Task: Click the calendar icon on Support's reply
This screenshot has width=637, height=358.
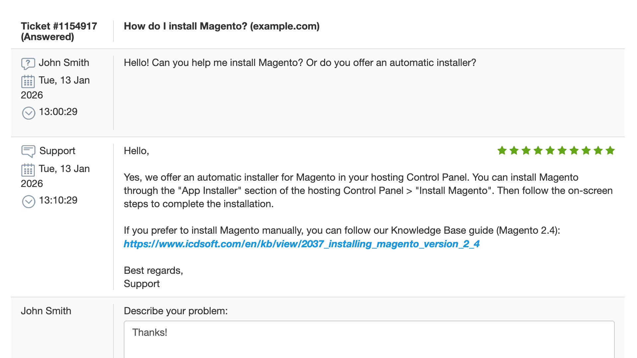Action: [28, 170]
